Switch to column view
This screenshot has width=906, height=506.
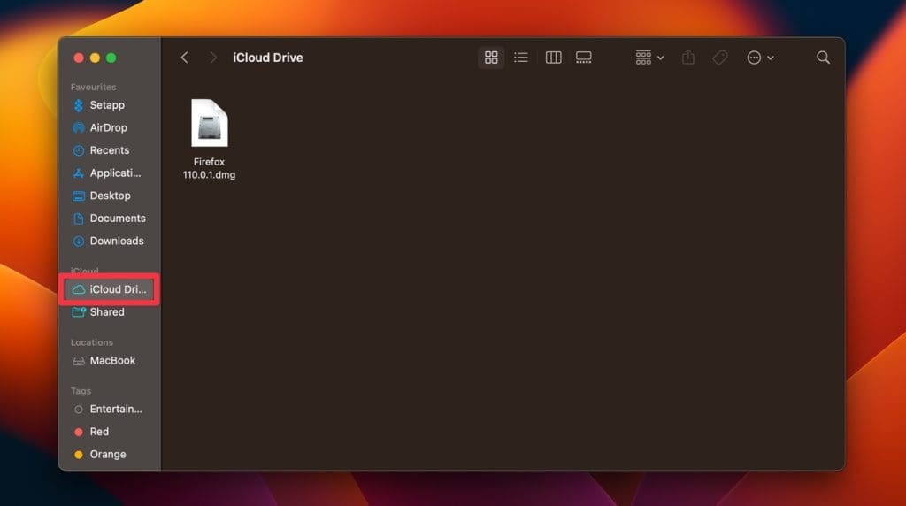click(x=553, y=57)
